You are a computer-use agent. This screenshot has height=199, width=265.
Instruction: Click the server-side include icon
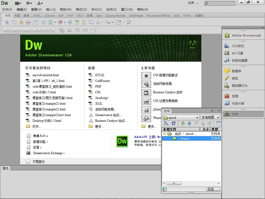pyautogui.click(x=84, y=22)
